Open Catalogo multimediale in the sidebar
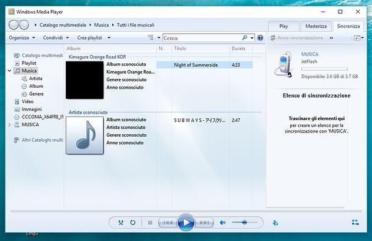This screenshot has height=241, width=372. pos(38,56)
